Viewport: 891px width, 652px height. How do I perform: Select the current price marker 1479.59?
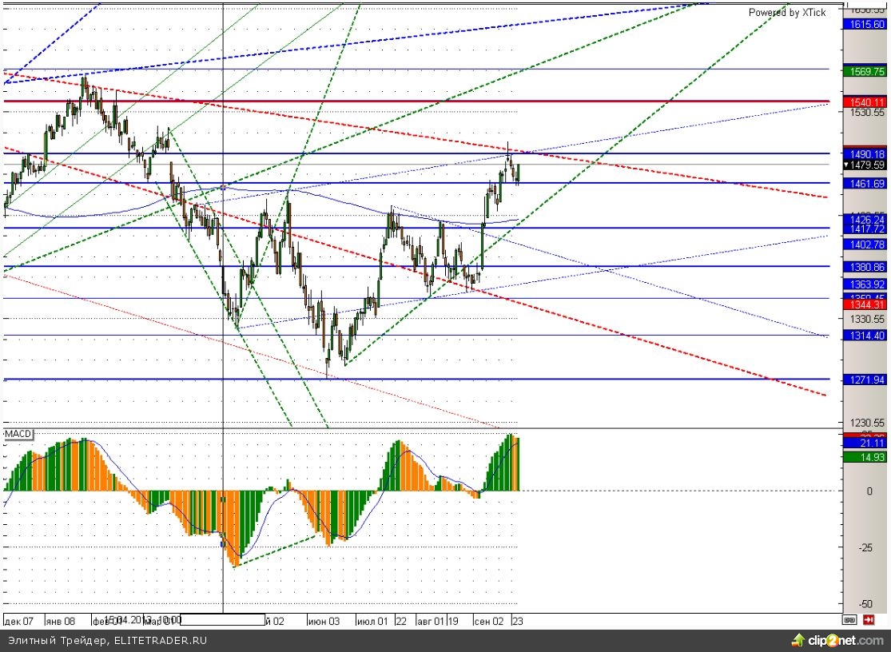[x=865, y=165]
